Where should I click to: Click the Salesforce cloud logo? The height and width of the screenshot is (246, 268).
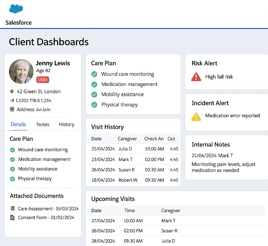pyautogui.click(x=16, y=9)
